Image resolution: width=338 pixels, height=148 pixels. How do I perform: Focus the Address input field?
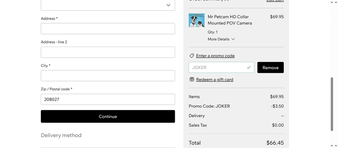pyautogui.click(x=108, y=29)
